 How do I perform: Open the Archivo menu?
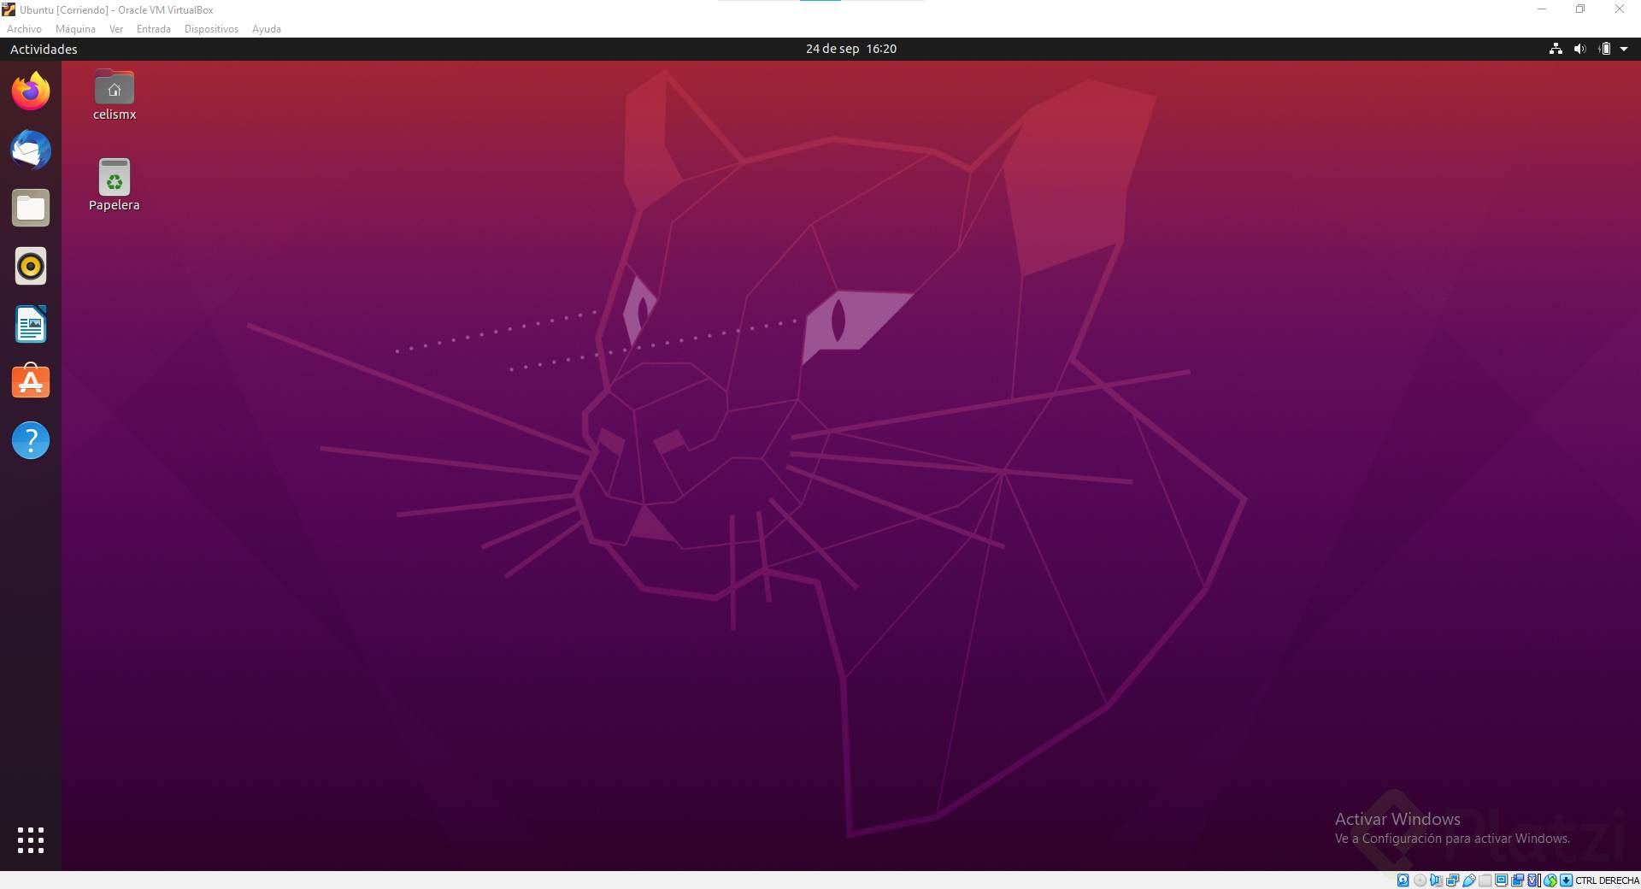pyautogui.click(x=24, y=28)
